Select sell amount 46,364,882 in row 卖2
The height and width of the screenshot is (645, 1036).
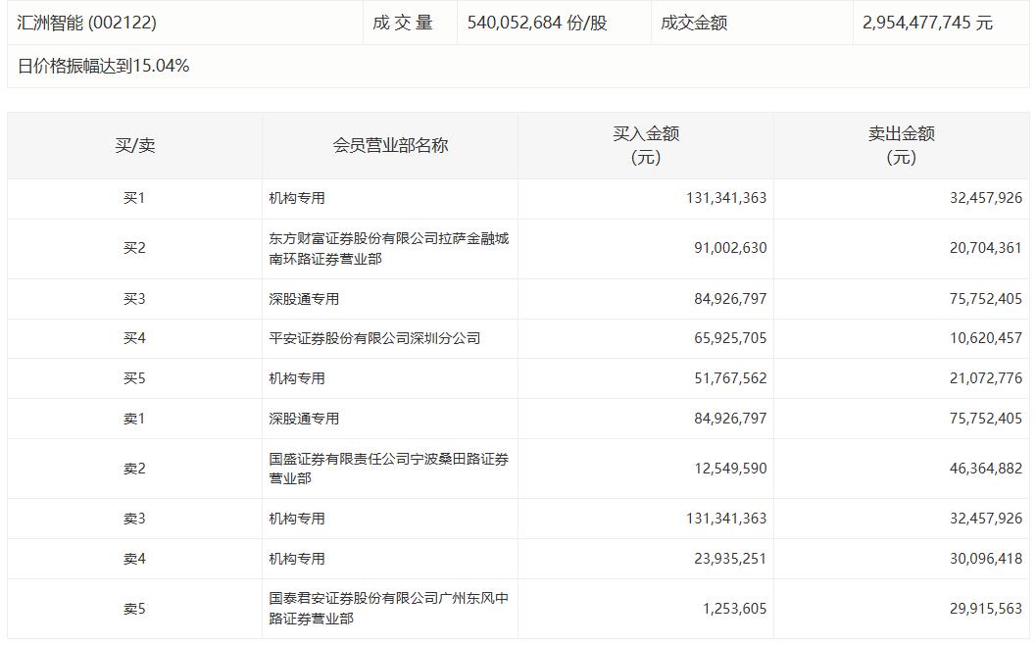click(985, 469)
